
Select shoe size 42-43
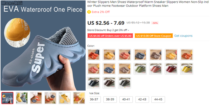(142, 99)
